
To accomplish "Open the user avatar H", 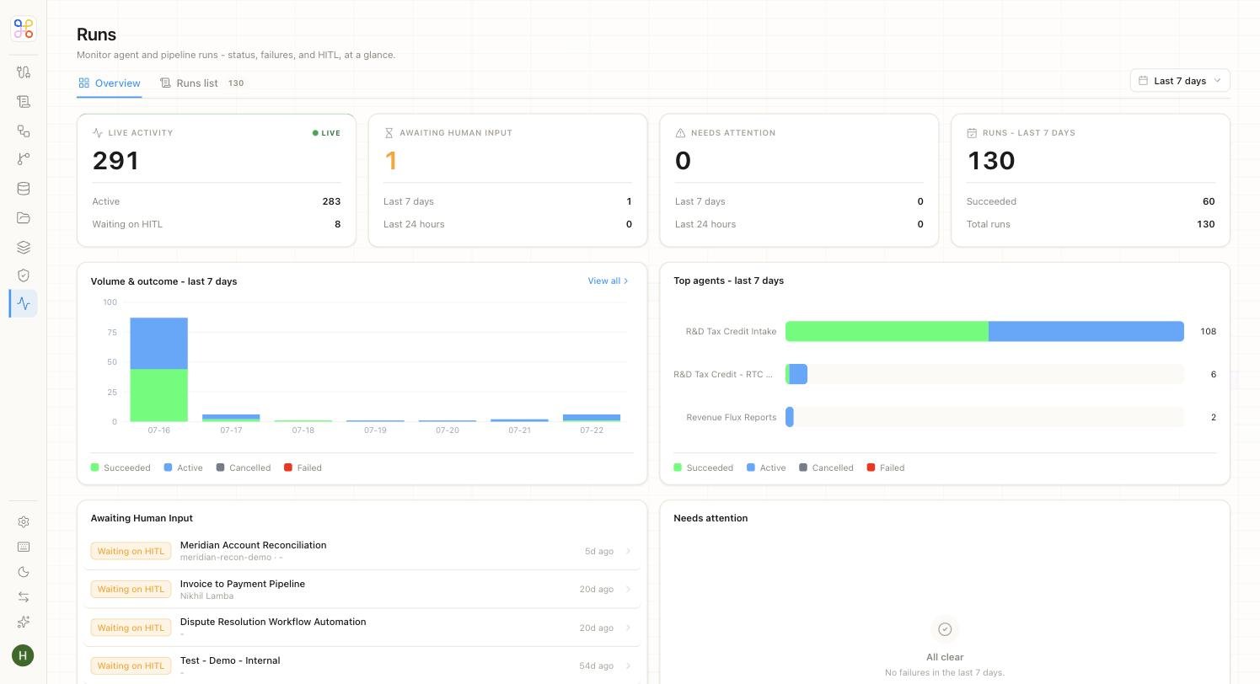I will click(23, 655).
